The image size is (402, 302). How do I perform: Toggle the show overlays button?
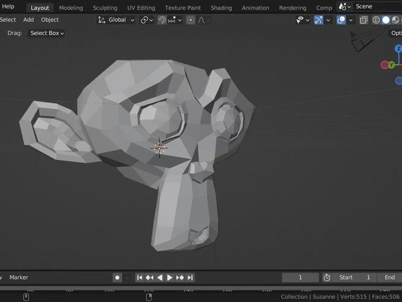point(341,20)
